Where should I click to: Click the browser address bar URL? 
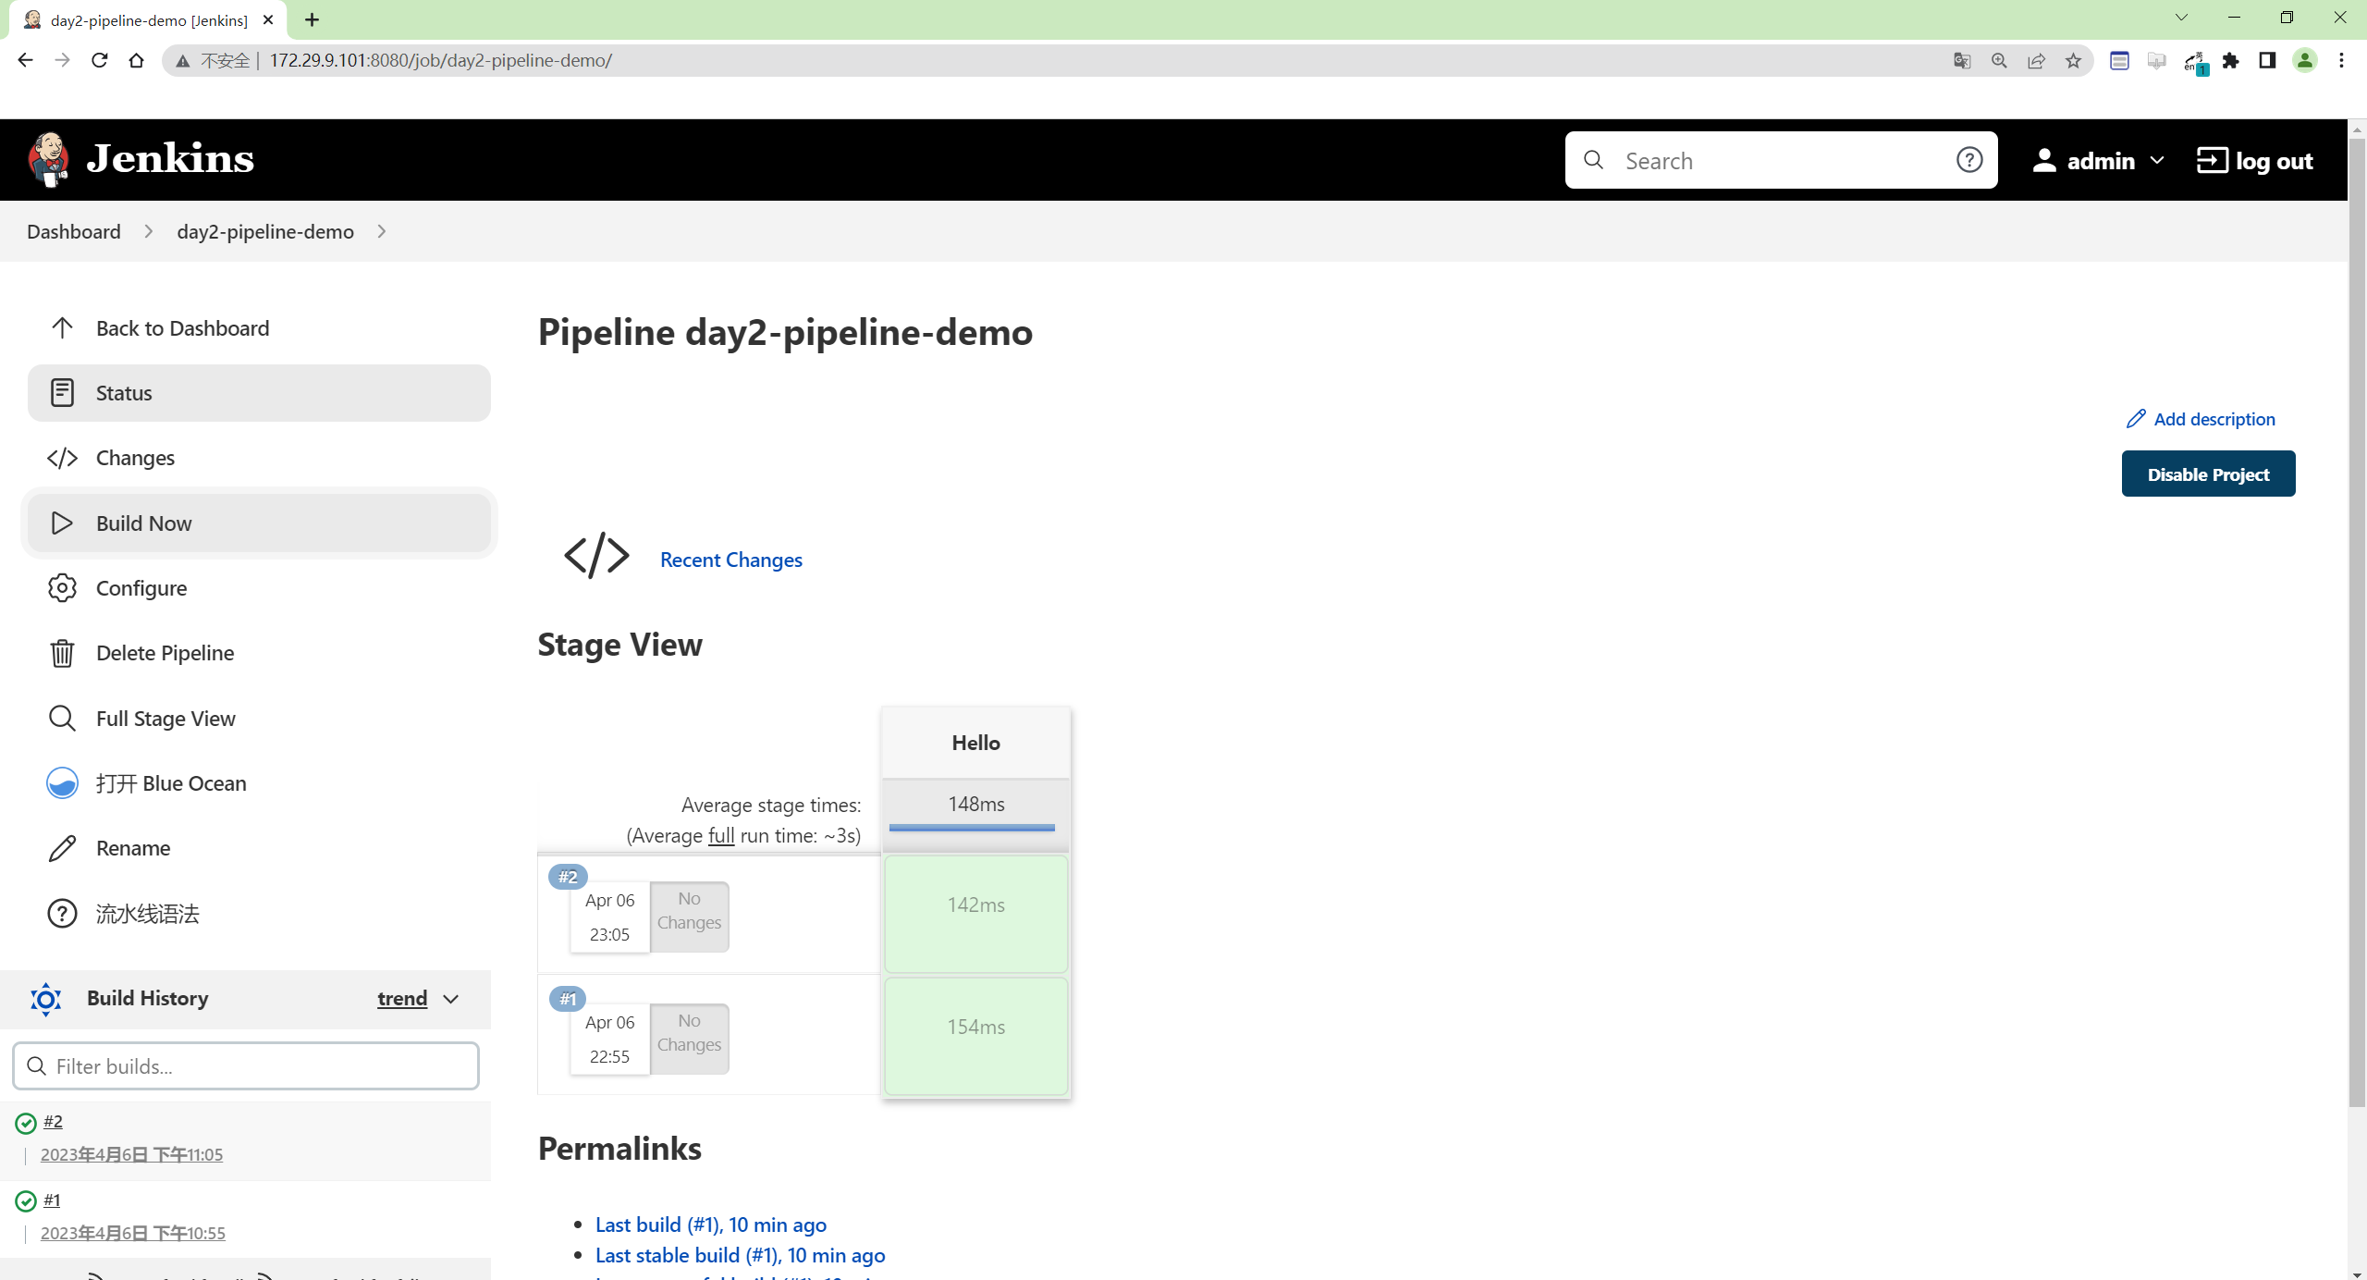point(440,60)
